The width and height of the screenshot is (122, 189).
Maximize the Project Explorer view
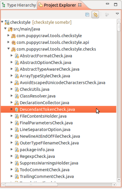(x=115, y=4)
